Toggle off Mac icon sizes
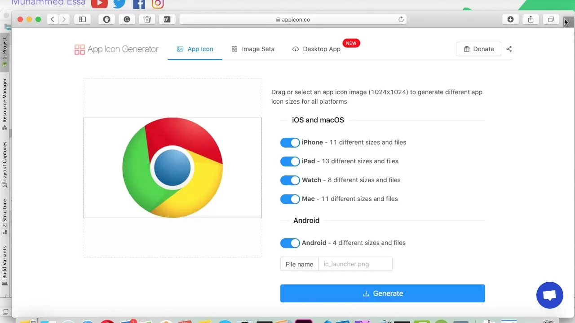 coord(290,199)
